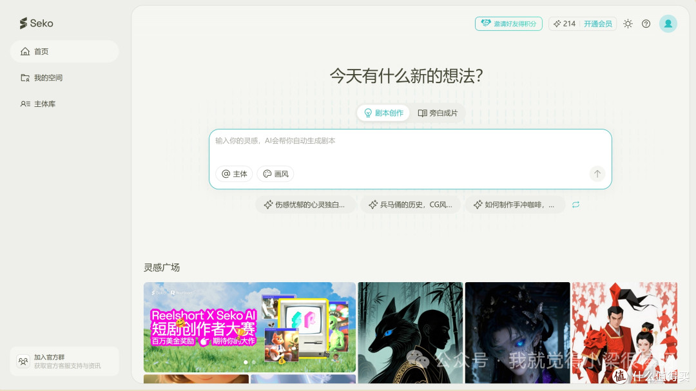Click the 邀请好友得积分 button
The image size is (696, 391).
pos(508,24)
